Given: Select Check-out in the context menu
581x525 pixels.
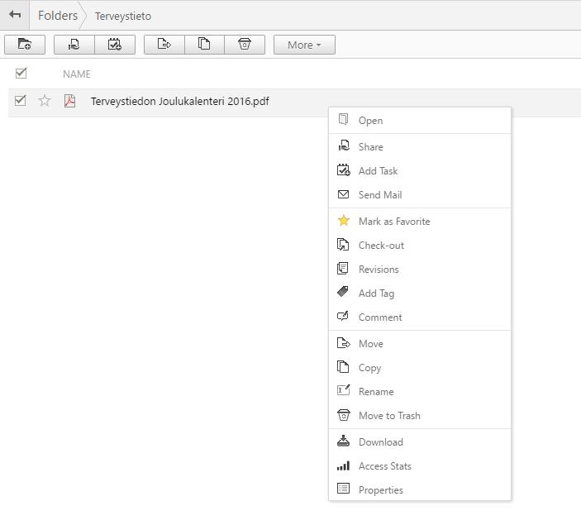Looking at the screenshot, I should coord(381,246).
